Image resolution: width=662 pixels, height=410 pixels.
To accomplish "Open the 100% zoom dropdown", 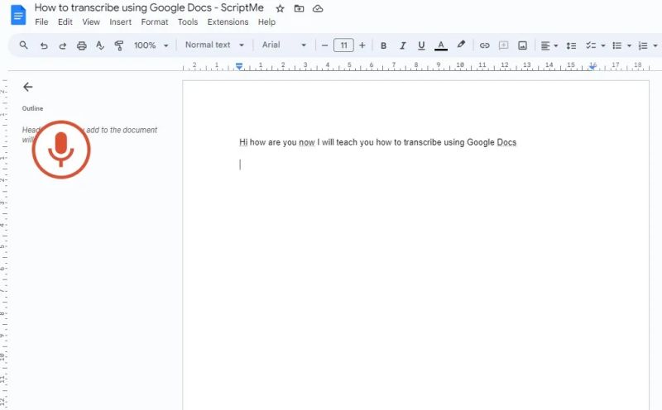I will (x=151, y=45).
